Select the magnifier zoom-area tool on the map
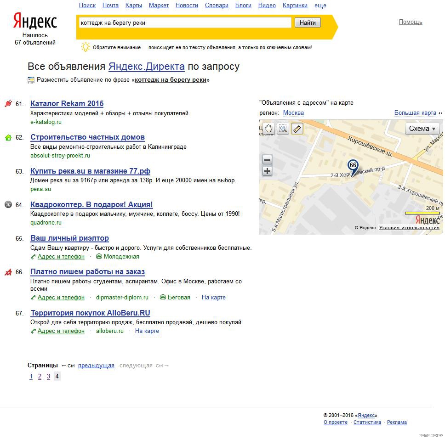 click(x=283, y=129)
